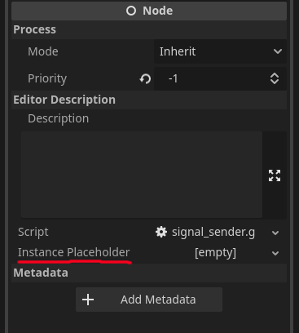
Task: Click into the Description text area
Action: (x=142, y=175)
